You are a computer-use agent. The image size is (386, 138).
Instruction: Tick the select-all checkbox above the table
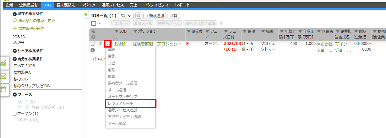coord(94,24)
